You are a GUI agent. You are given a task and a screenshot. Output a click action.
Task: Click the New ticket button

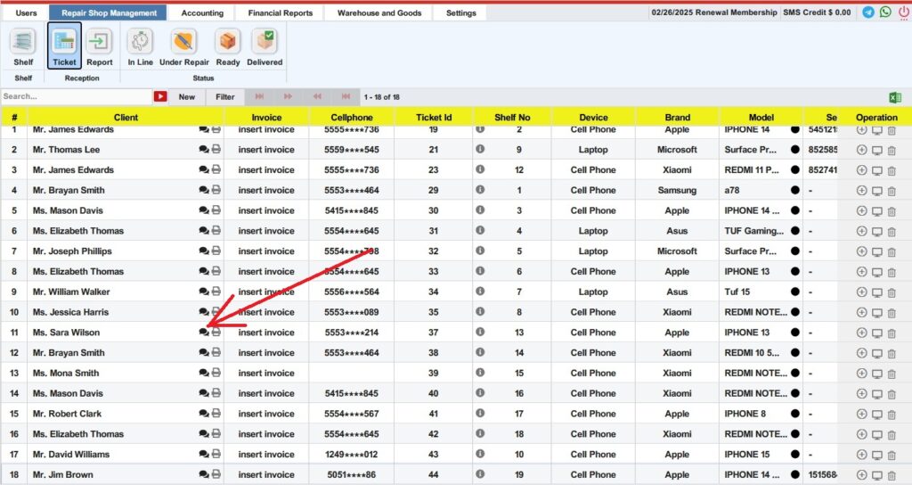pyautogui.click(x=187, y=96)
